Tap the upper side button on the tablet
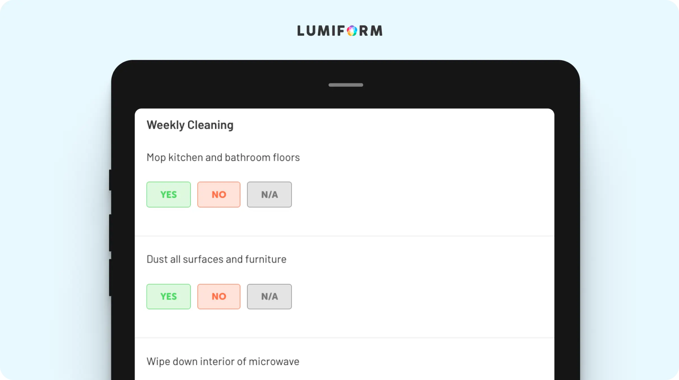 (x=110, y=180)
